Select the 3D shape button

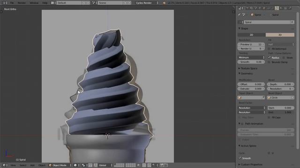280,35
